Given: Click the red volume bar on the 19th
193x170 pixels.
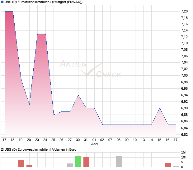Looking at the screenshot, I should pos(21,163).
